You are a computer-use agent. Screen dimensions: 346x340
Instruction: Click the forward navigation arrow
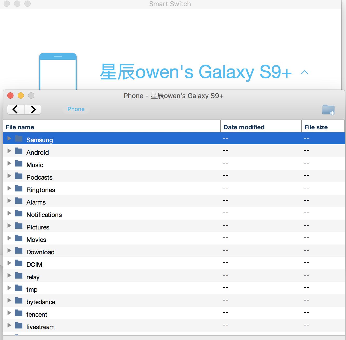click(33, 109)
